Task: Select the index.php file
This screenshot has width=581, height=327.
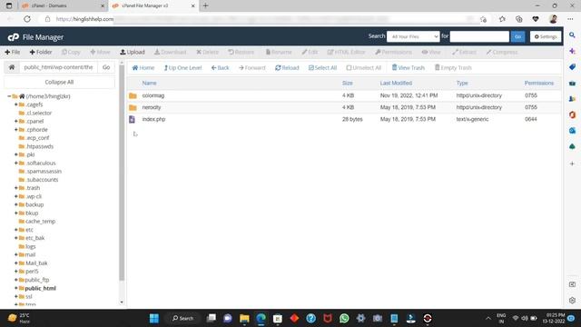Action: point(153,119)
